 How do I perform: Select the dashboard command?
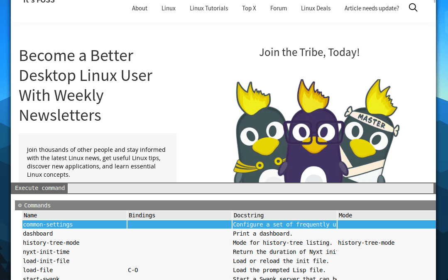38,234
